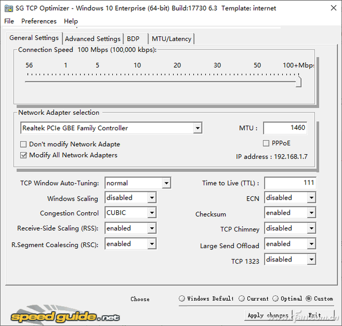
Task: Click the 10 mark on speed scale
Action: (137, 65)
